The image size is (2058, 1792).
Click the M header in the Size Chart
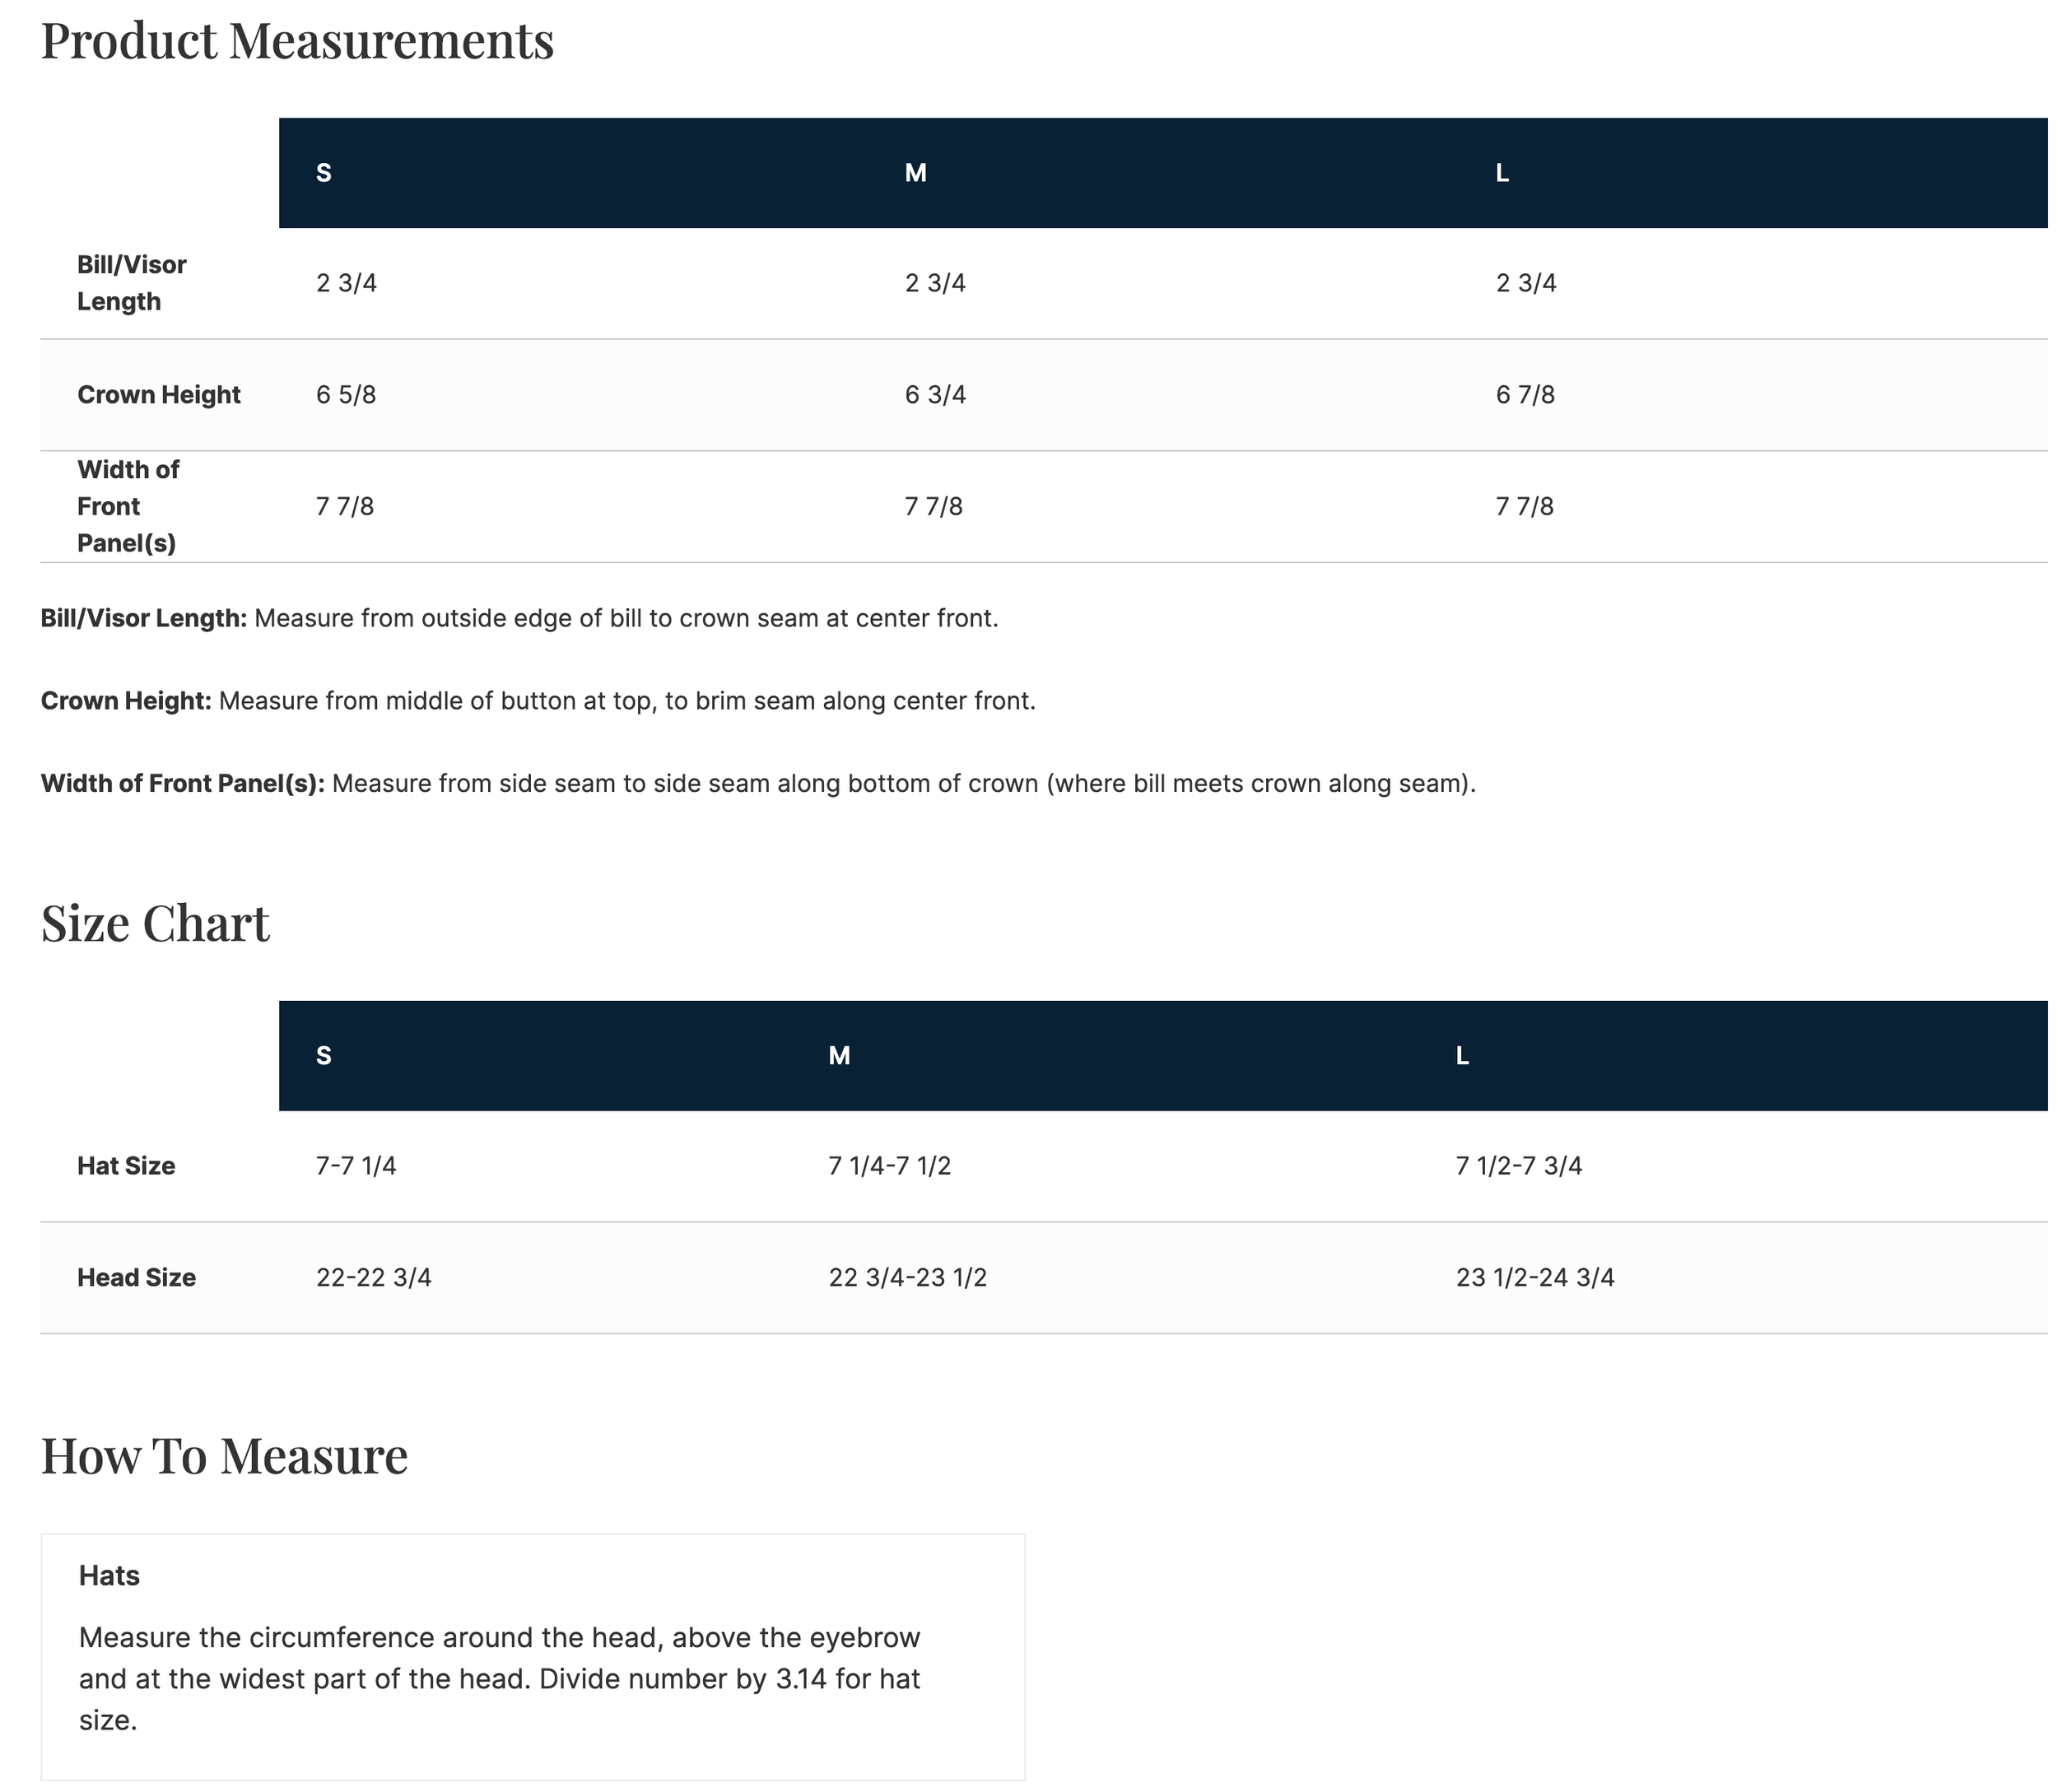(839, 1055)
